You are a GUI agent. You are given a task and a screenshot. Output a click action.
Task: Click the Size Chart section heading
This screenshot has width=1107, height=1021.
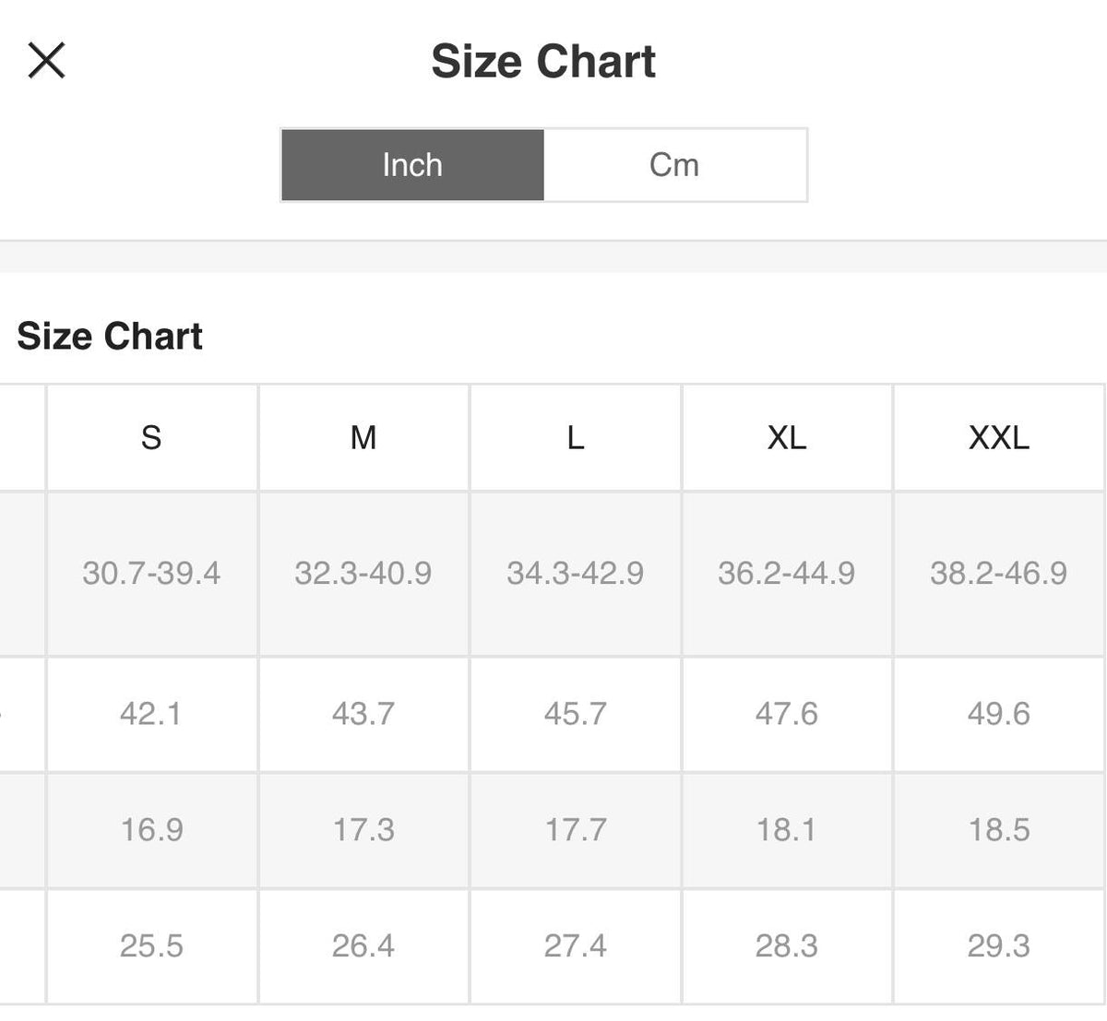(x=110, y=336)
